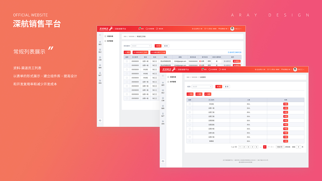Open 查询员工解绑记录 link
Viewport: 322px width, 181px height.
235,52
